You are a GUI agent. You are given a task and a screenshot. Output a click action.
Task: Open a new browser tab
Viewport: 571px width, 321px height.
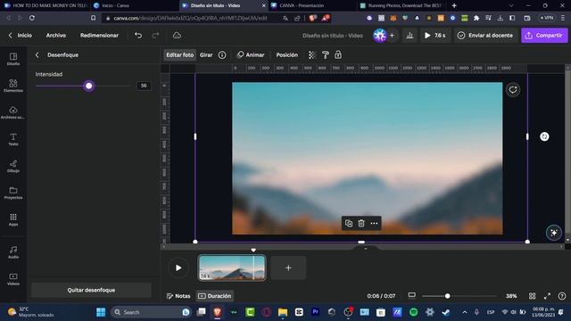click(x=454, y=5)
